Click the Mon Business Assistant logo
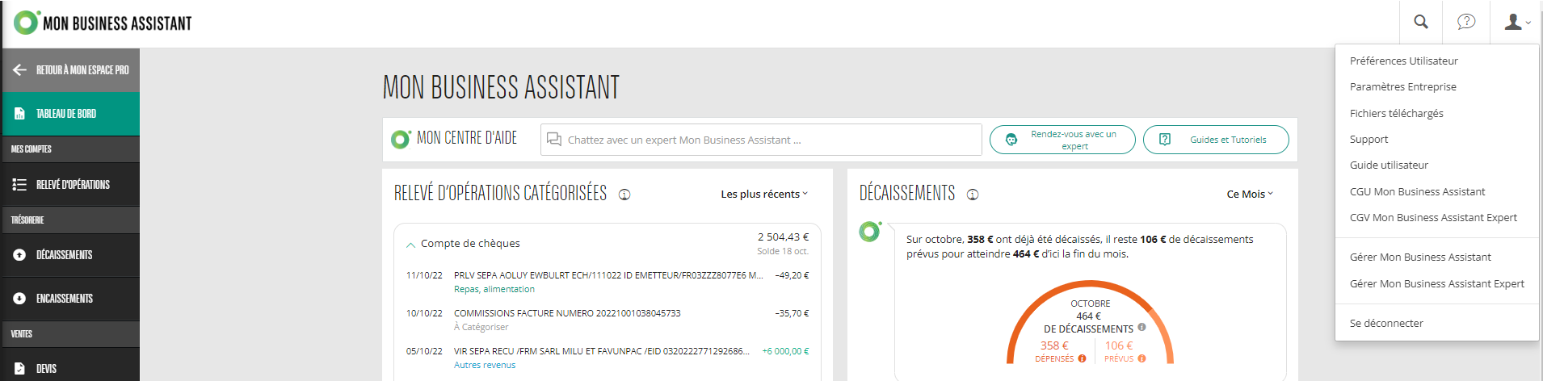The image size is (1543, 381). click(103, 23)
